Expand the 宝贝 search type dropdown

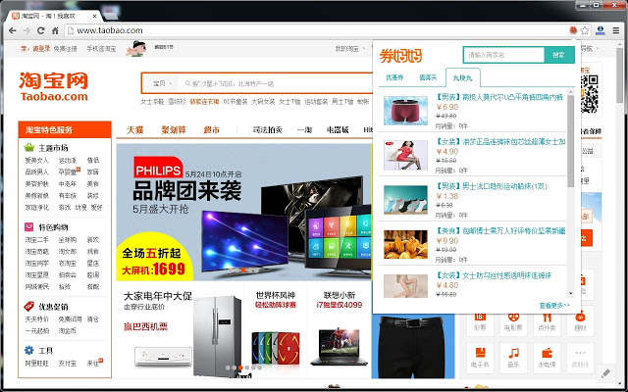point(162,83)
